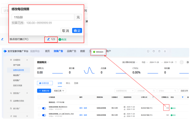Toggle the switch for plan 147201942

(x=44, y=115)
